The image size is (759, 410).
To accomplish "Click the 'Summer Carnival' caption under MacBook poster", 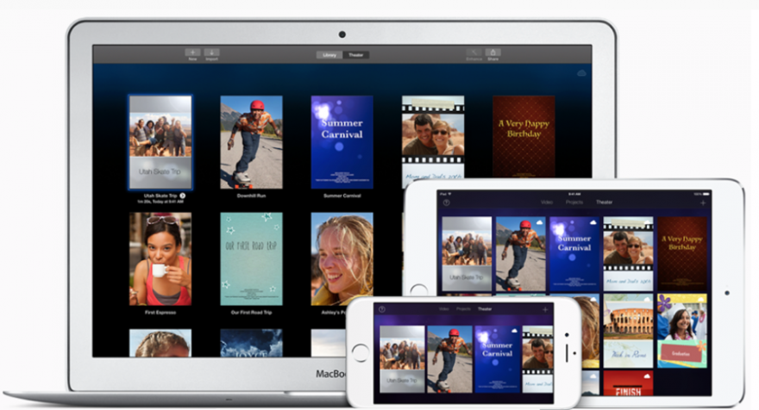I will [342, 196].
